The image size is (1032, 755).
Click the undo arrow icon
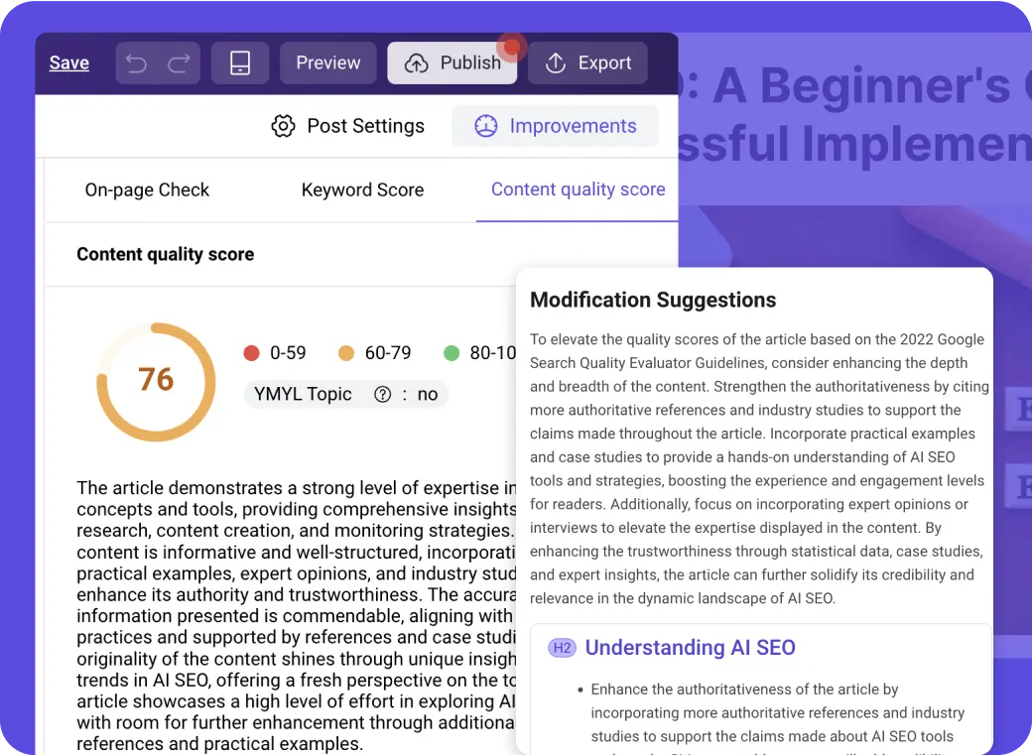point(137,63)
